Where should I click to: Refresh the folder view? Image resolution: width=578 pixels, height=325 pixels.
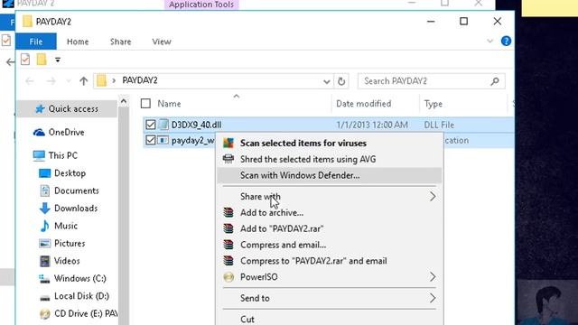coord(341,81)
